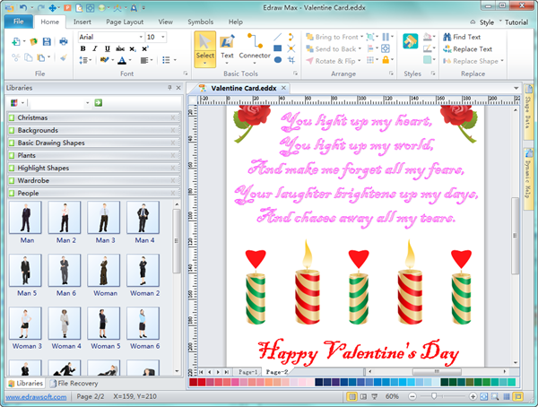Toggle bold formatting
The height and width of the screenshot is (407, 538).
(82, 48)
